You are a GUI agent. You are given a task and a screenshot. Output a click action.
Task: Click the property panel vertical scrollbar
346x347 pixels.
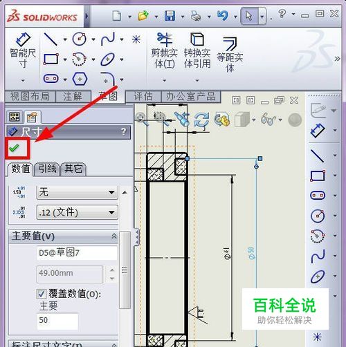coord(125,270)
